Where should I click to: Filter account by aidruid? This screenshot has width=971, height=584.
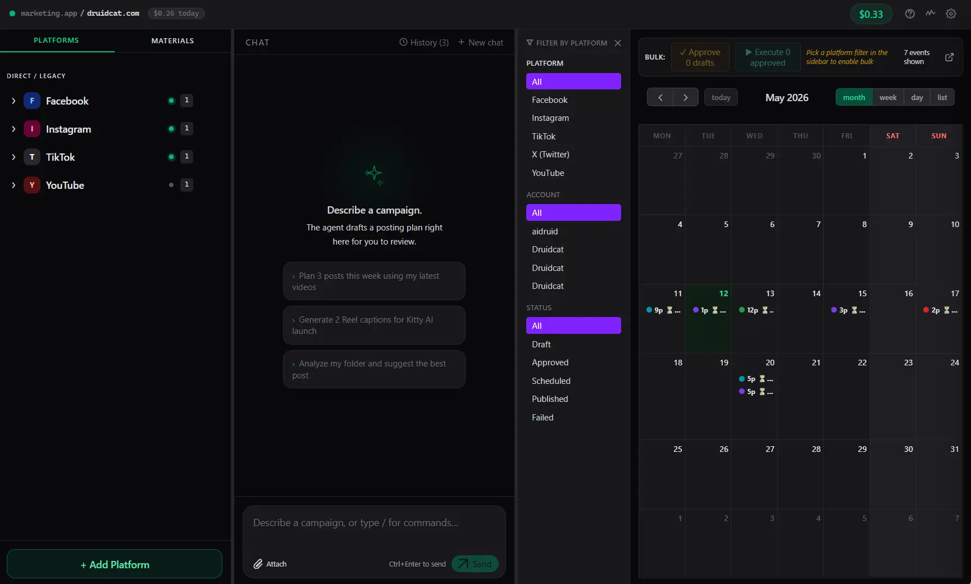[x=573, y=232]
